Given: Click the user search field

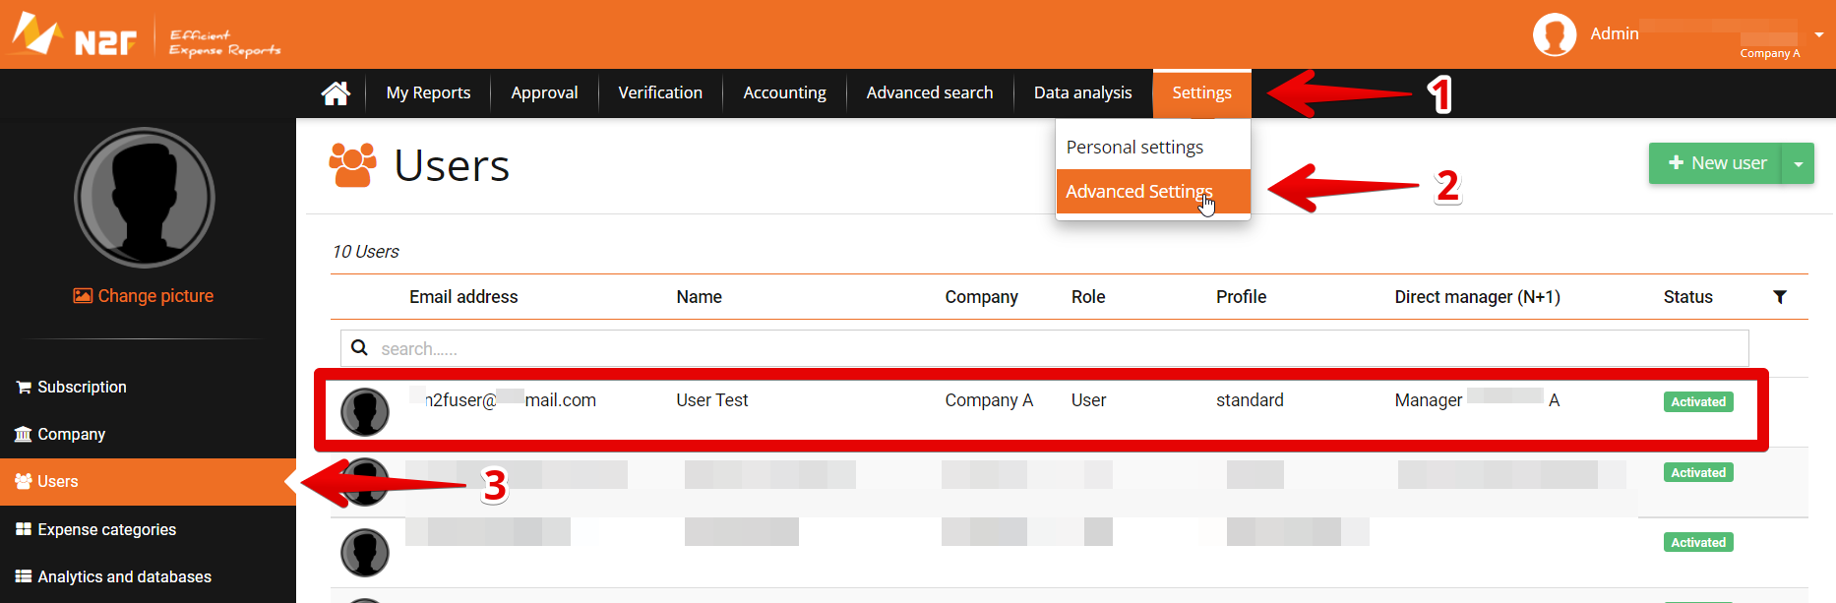Looking at the screenshot, I should pos(1044,348).
